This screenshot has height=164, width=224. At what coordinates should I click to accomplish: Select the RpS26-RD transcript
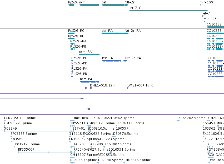[x=71, y=39]
